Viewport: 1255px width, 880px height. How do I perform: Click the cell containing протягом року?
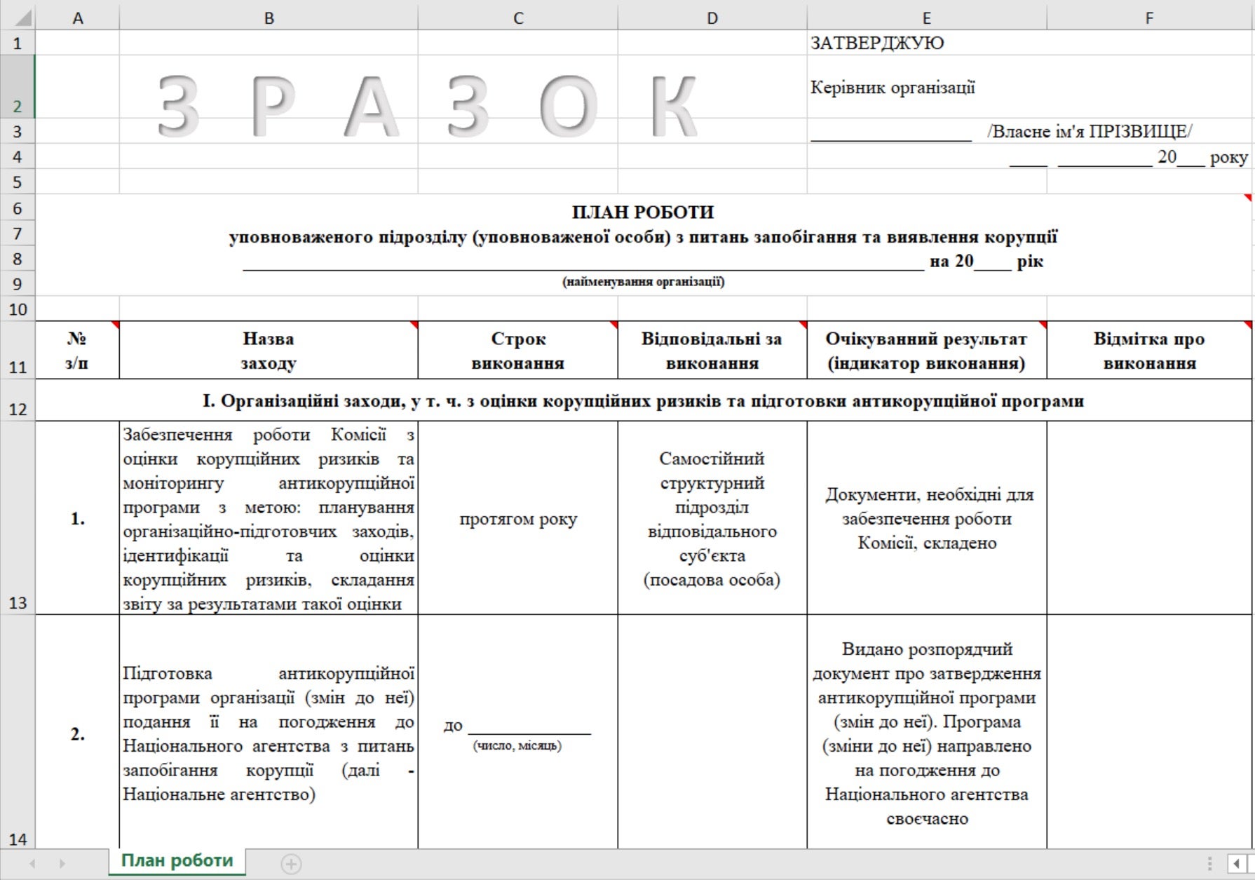(x=517, y=519)
